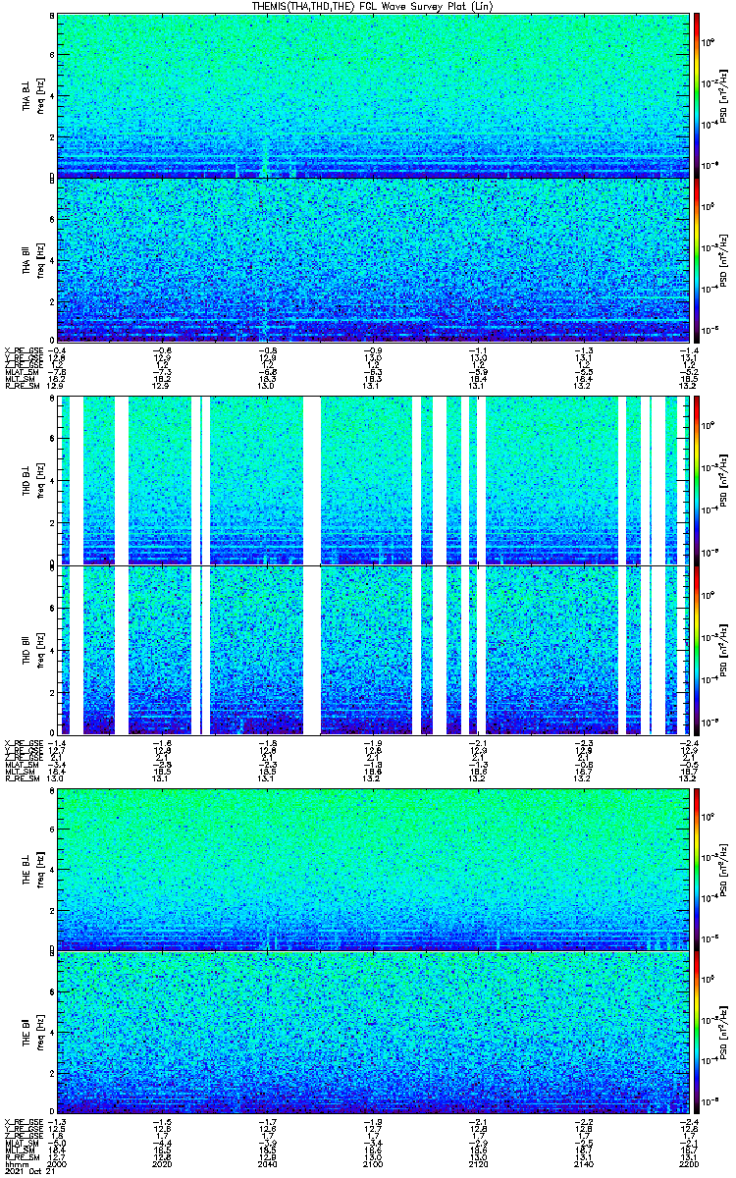Click the color bar beside THD B-parallel panel
This screenshot has width=736, height=1178.
tap(697, 650)
